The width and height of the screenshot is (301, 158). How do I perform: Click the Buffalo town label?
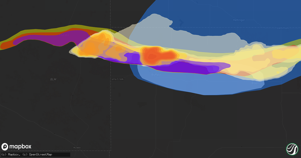[x=156, y=75]
